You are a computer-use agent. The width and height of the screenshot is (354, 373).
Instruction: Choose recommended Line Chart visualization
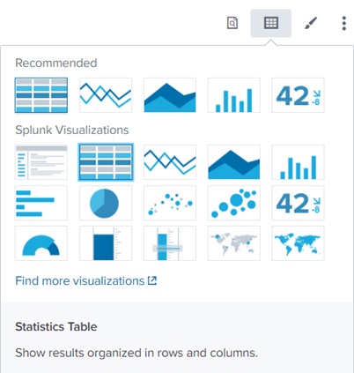coord(106,95)
